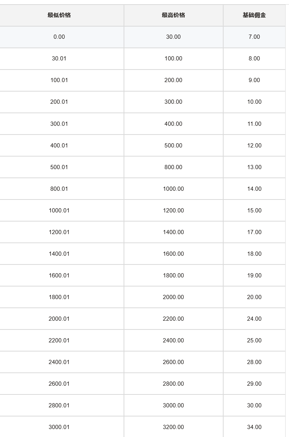Click the 200.01 minimum price cell
Screen dimensions: 289x437
[x=59, y=102]
